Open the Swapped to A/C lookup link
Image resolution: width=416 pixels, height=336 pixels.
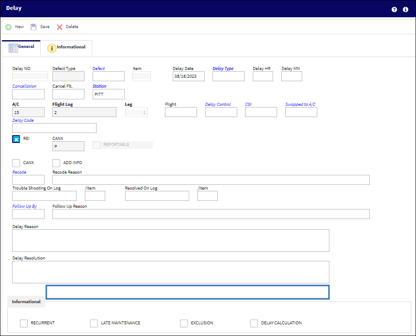pyautogui.click(x=300, y=105)
